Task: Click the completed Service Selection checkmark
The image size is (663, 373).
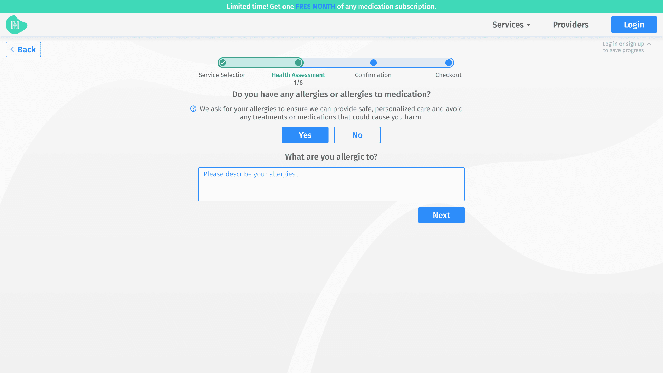Action: [x=223, y=63]
